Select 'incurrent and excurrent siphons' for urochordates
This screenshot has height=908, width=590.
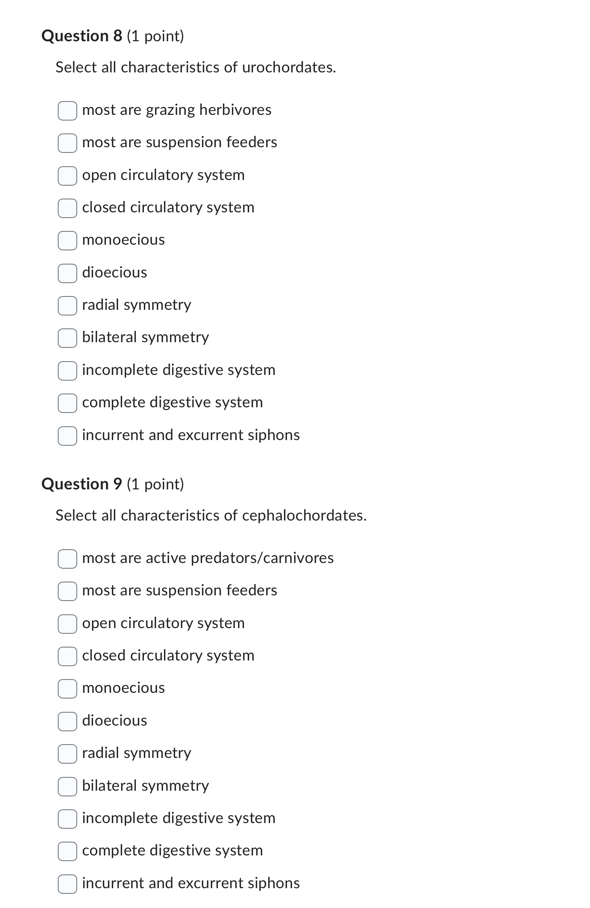[67, 436]
